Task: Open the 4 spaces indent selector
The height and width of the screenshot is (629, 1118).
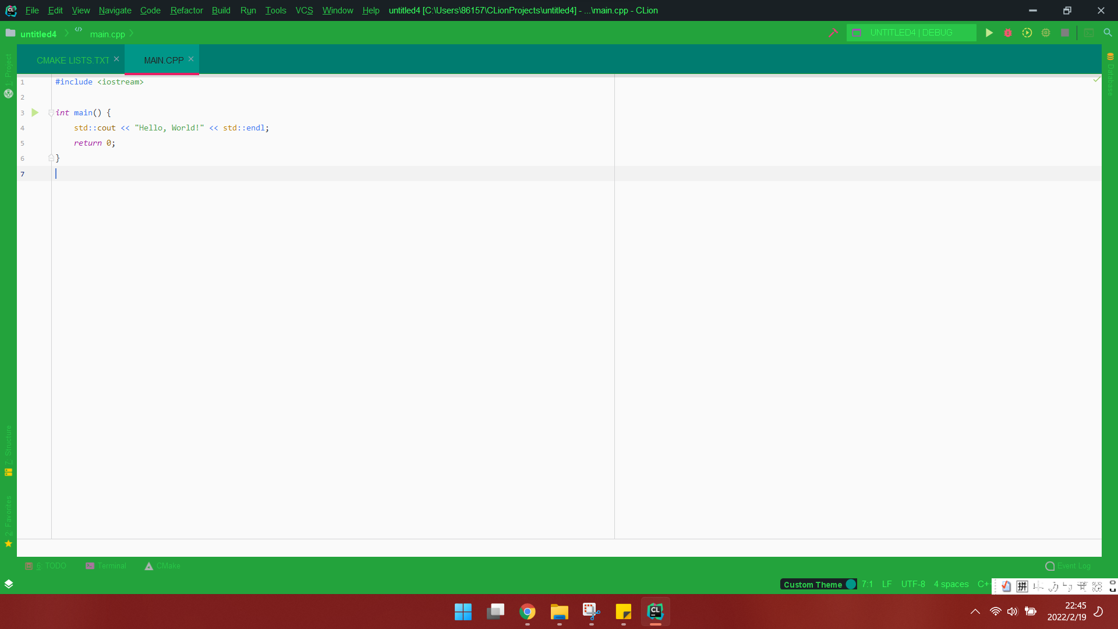Action: pos(951,584)
